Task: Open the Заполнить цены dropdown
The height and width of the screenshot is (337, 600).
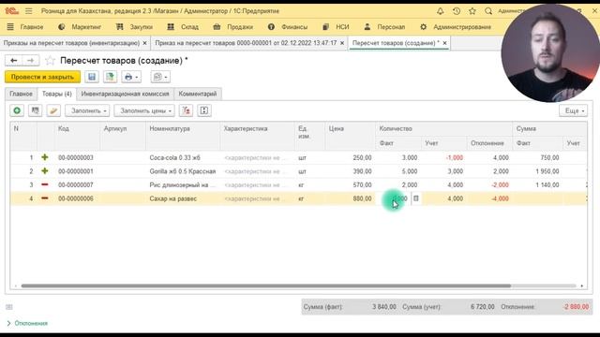Action: click(144, 110)
